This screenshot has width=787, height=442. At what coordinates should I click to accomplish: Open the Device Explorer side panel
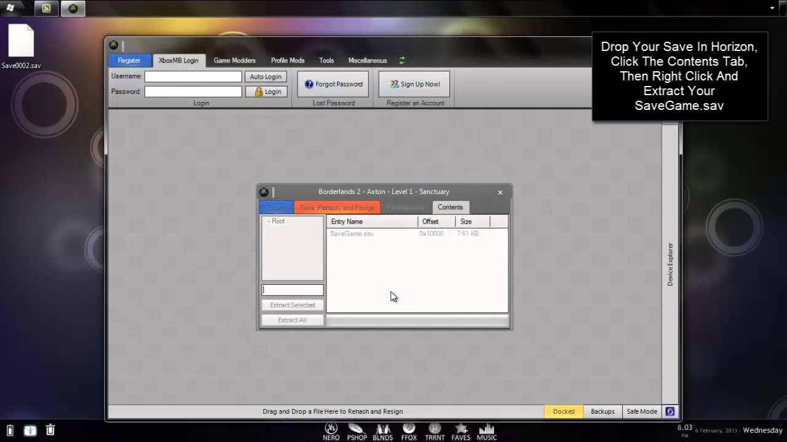coord(670,264)
